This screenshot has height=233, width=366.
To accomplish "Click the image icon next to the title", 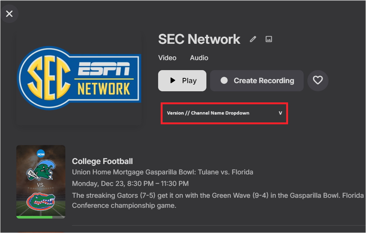I will pyautogui.click(x=269, y=39).
